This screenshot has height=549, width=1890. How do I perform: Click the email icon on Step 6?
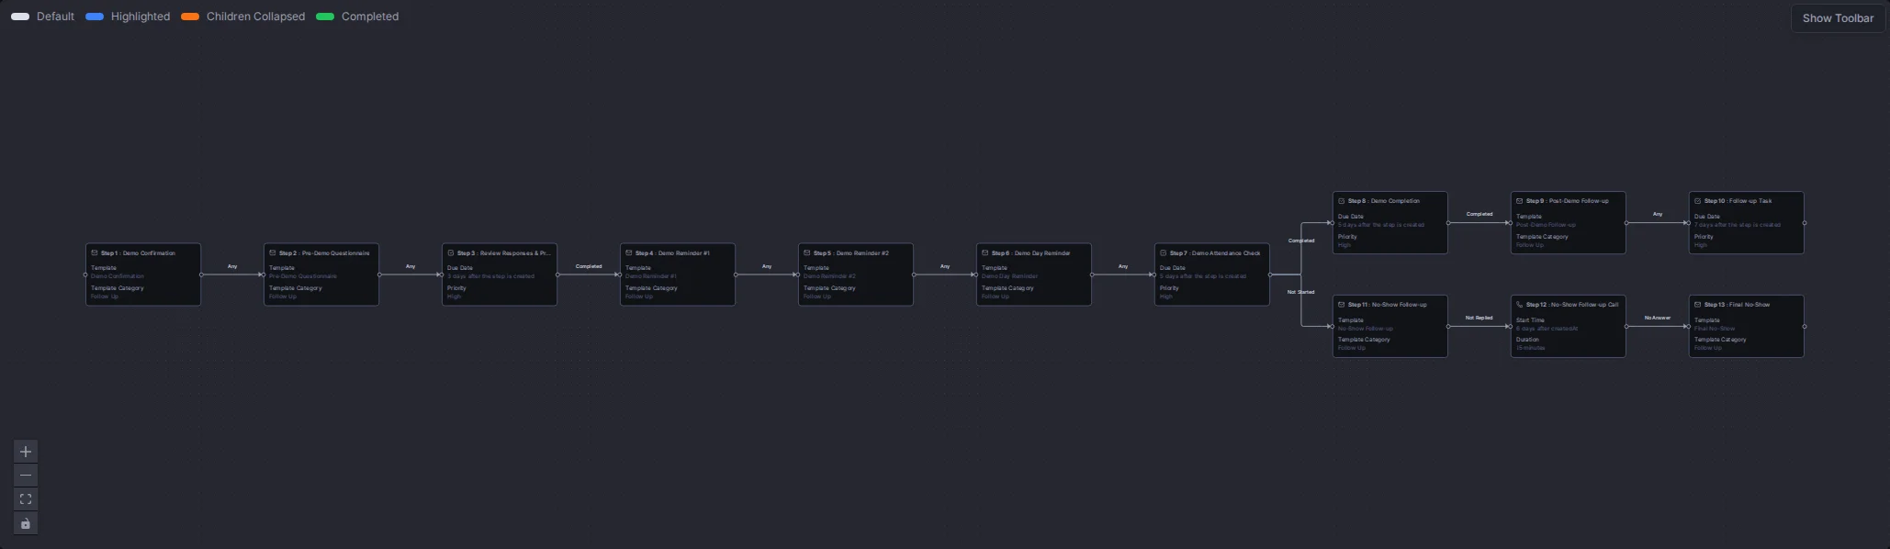(x=985, y=252)
